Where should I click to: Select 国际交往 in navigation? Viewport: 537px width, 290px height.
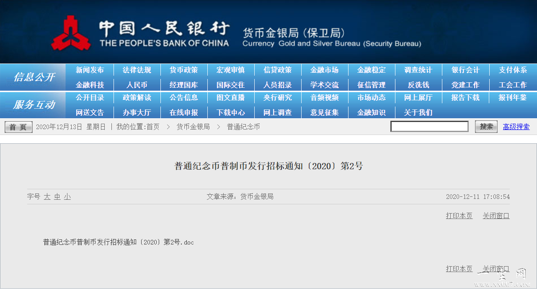point(230,85)
